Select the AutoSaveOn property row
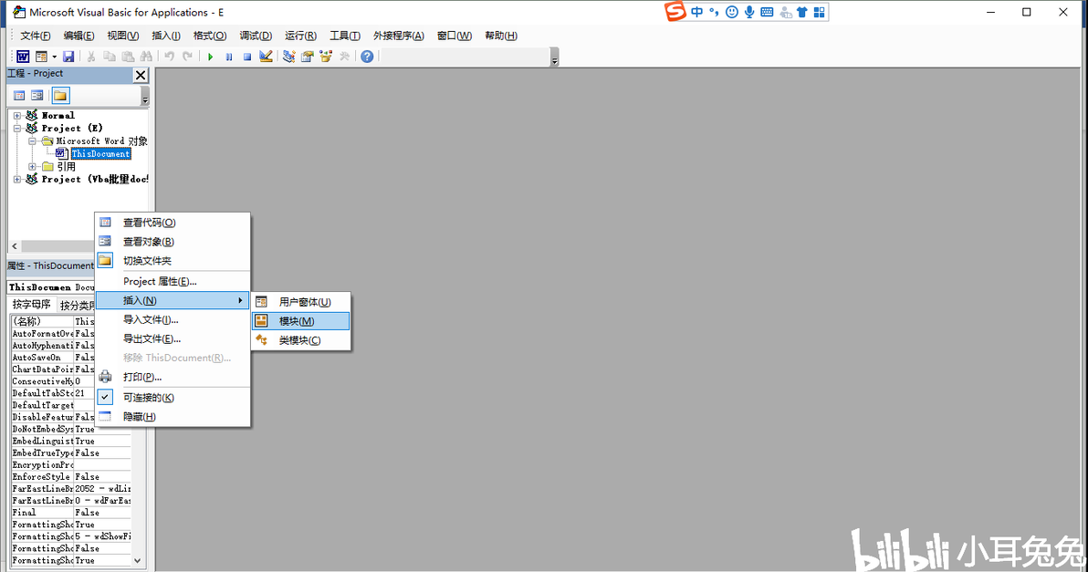The image size is (1088, 572). [x=53, y=358]
